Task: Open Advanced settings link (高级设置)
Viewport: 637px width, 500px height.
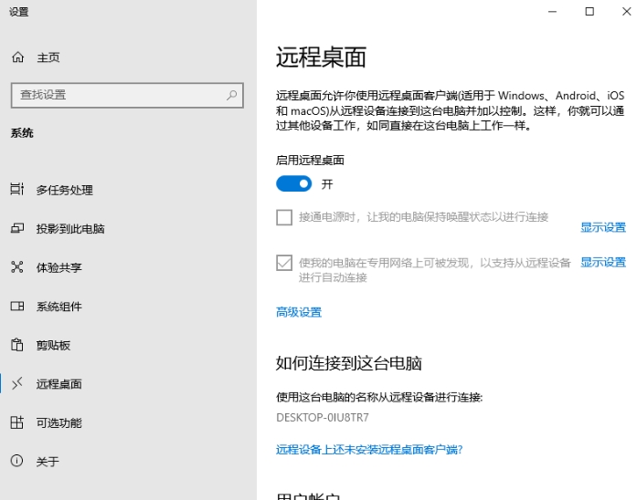Action: click(x=299, y=312)
